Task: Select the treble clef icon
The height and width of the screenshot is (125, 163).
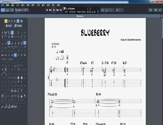Action: [3, 33]
